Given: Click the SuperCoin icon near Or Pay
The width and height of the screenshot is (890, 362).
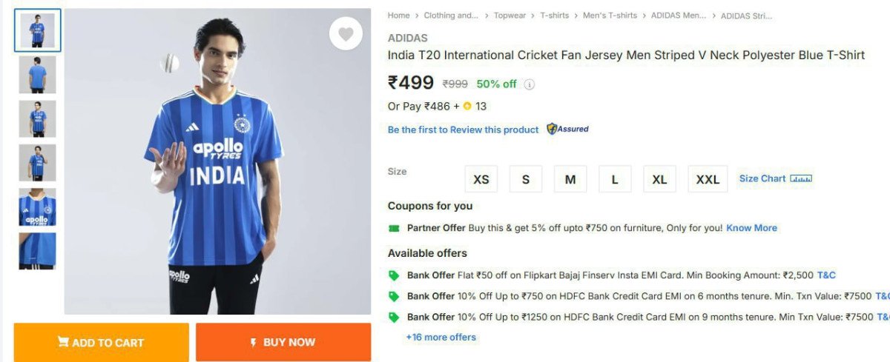Looking at the screenshot, I should tap(467, 106).
